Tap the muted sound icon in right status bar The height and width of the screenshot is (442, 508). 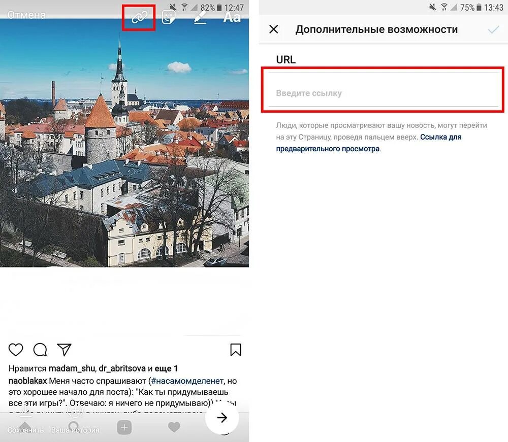click(x=432, y=7)
